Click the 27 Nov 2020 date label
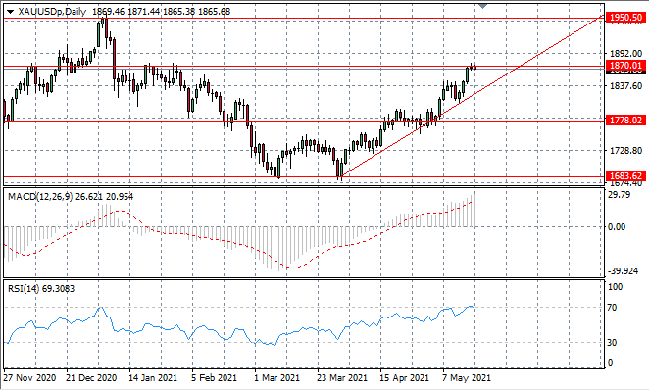Image resolution: width=649 pixels, height=390 pixels. (29, 378)
